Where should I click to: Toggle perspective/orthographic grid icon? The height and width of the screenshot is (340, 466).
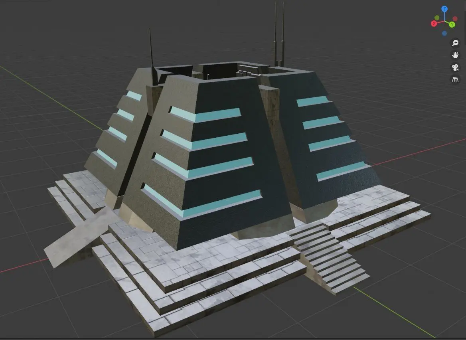(455, 80)
